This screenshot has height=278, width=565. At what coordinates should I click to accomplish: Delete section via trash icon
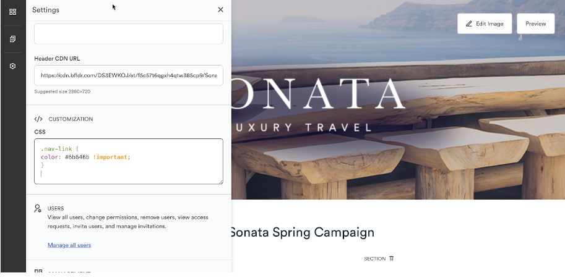[391, 258]
